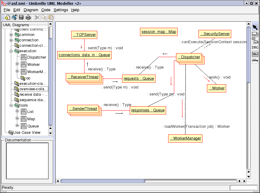
Task: Click the New document toolbar icon
Action: (x=8, y=18)
